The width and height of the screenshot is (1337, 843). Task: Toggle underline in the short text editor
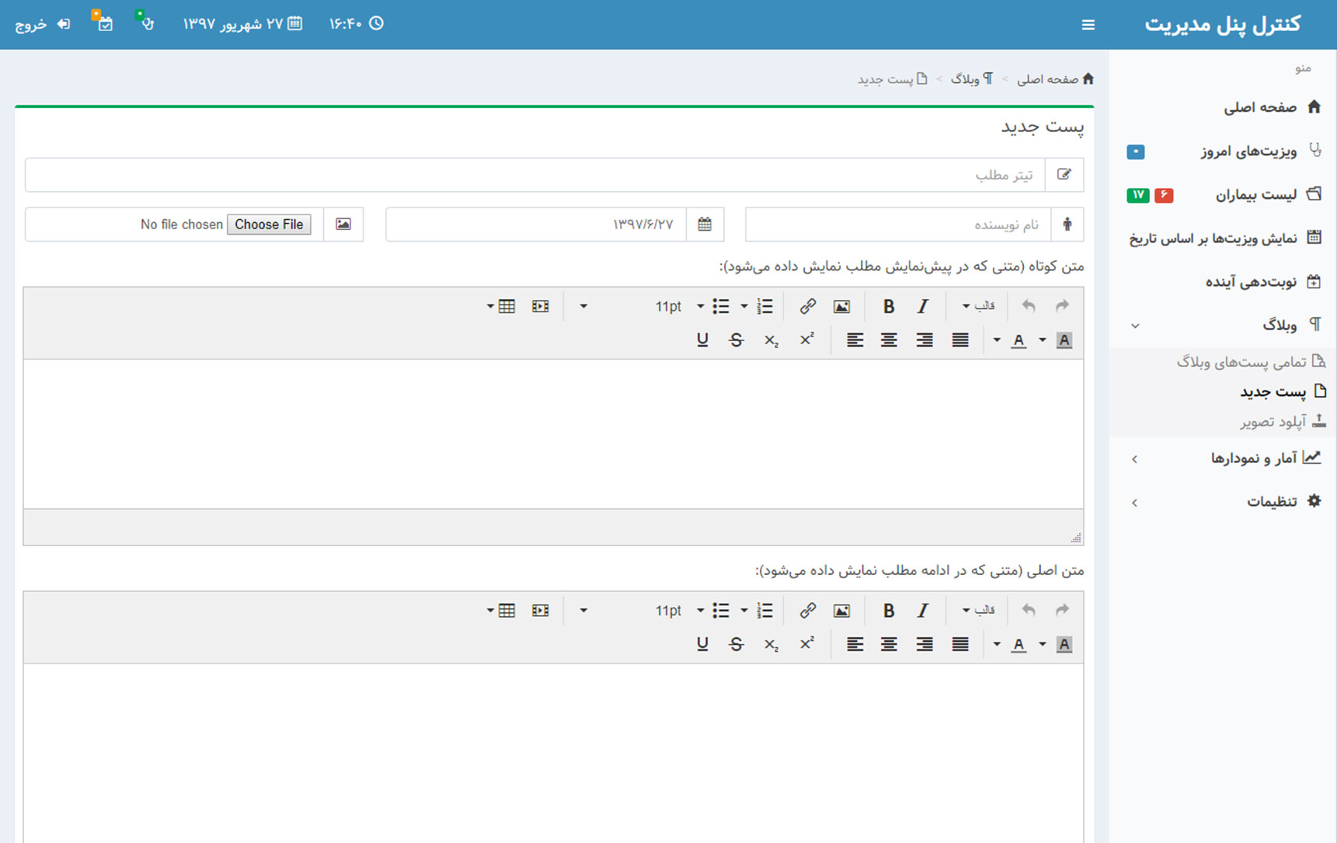[702, 340]
